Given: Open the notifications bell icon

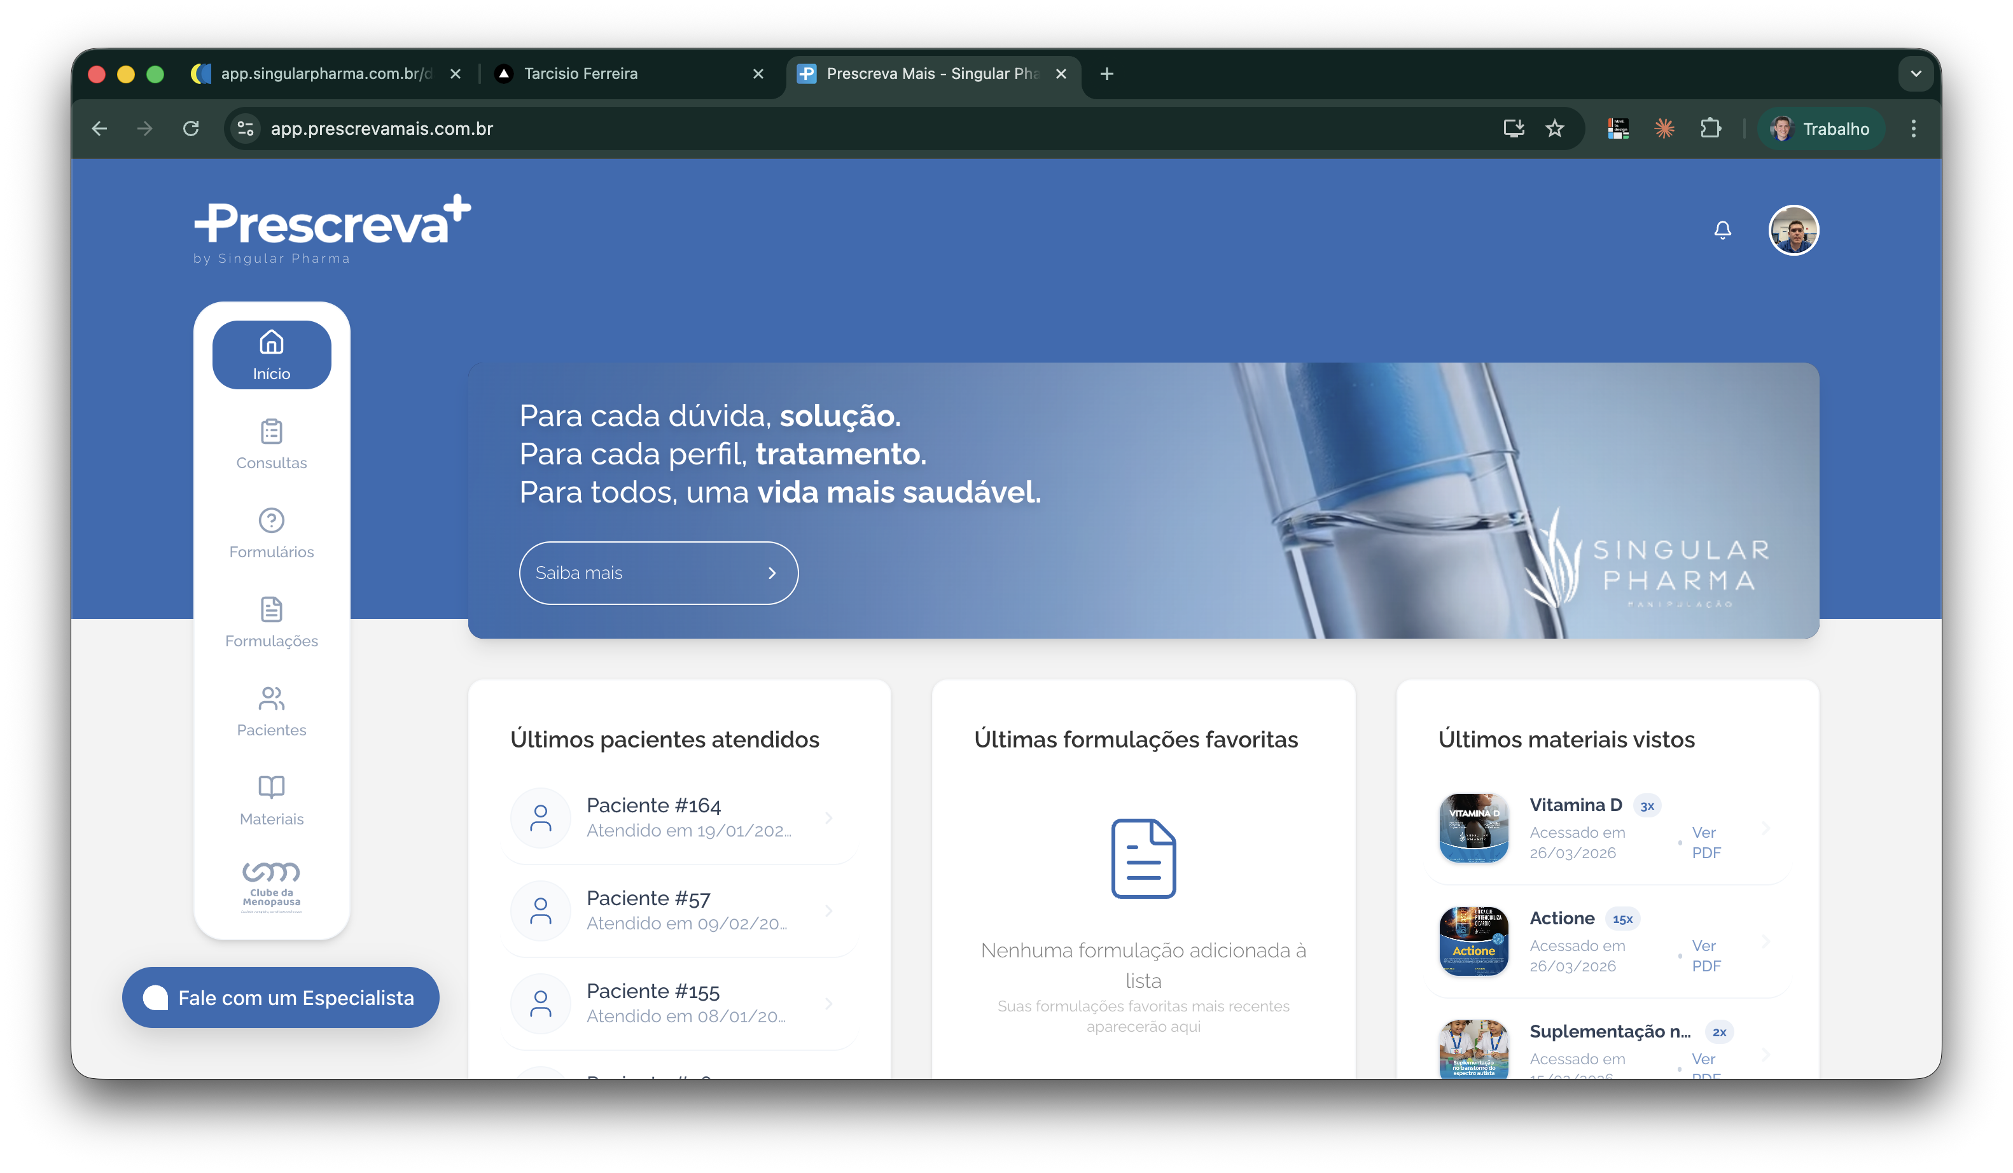Looking at the screenshot, I should [x=1722, y=230].
